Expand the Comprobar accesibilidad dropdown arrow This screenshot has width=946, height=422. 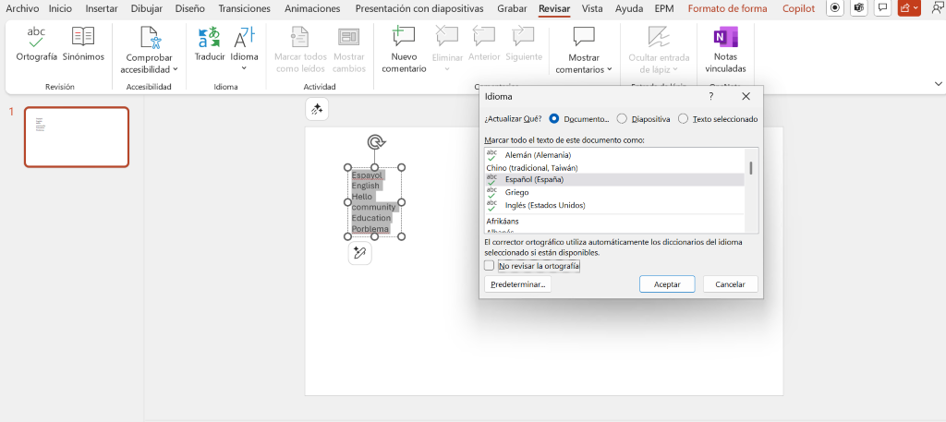pyautogui.click(x=175, y=69)
